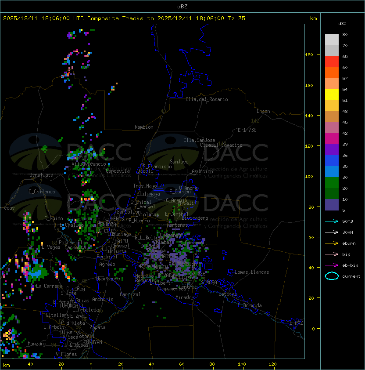365x370 pixels.
Task: Click the 180 km vertical axis tick
Action: click(x=309, y=55)
